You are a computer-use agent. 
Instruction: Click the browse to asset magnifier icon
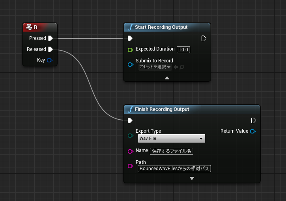pyautogui.click(x=182, y=67)
